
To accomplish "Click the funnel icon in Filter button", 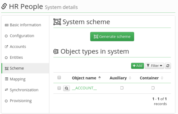I will 148,66.
